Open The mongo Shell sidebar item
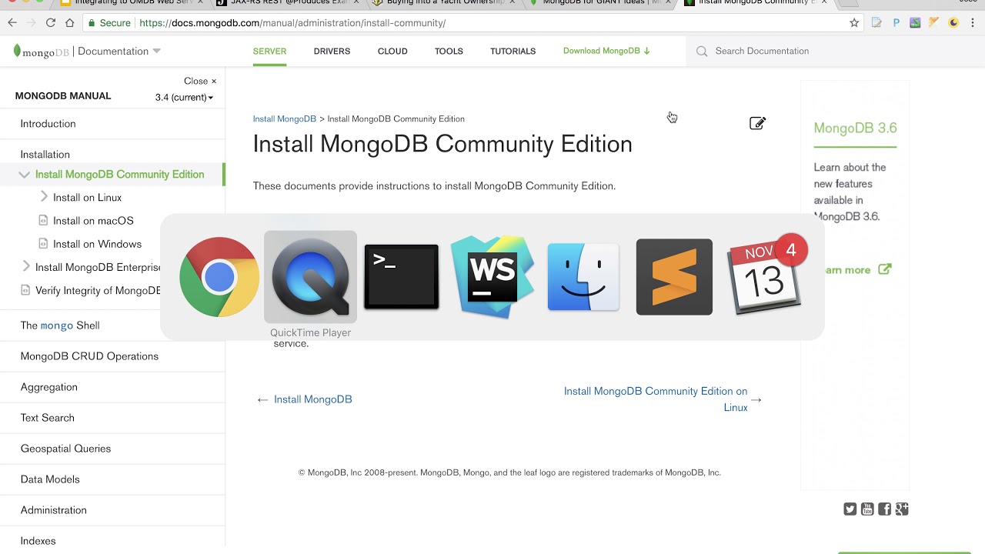Viewport: 985px width, 554px height. tap(60, 325)
